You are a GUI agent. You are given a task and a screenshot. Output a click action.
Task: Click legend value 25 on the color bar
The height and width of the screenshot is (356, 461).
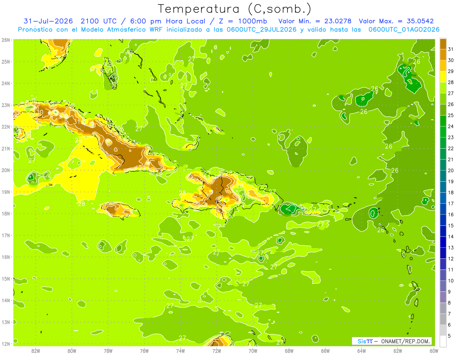(451, 115)
